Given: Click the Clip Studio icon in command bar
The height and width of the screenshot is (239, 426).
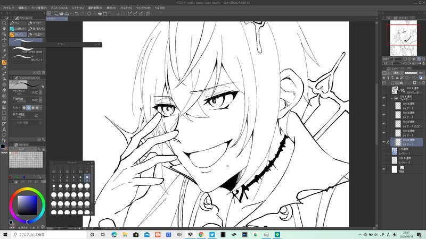Looking at the screenshot, I should click(49, 14).
